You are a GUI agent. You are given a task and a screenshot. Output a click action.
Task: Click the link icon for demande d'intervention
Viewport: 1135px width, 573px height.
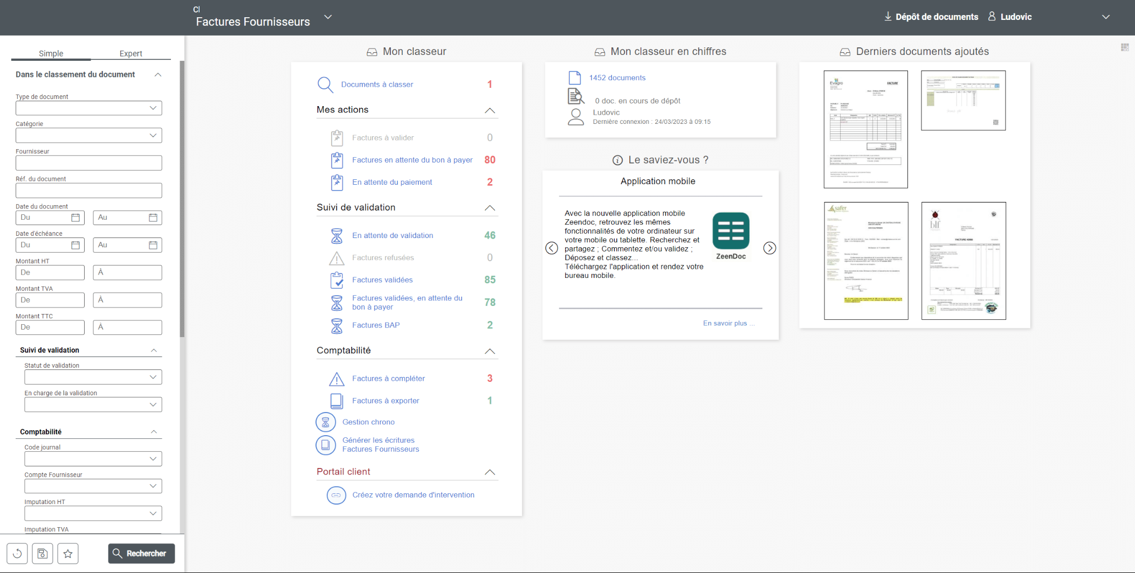tap(336, 495)
